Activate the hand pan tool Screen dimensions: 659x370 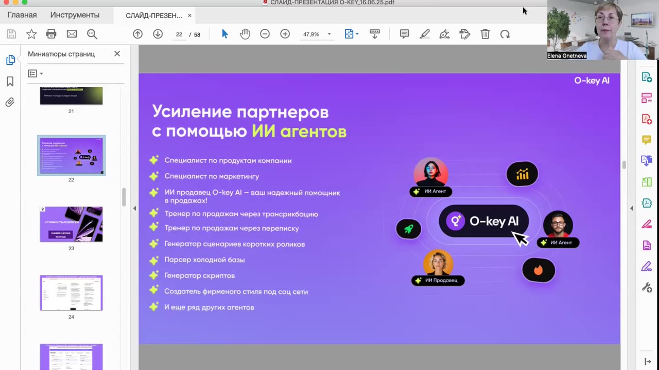(245, 34)
